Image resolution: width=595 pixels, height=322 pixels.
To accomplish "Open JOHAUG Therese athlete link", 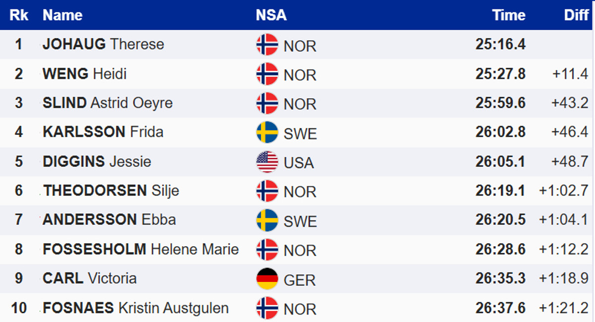I will pyautogui.click(x=103, y=44).
